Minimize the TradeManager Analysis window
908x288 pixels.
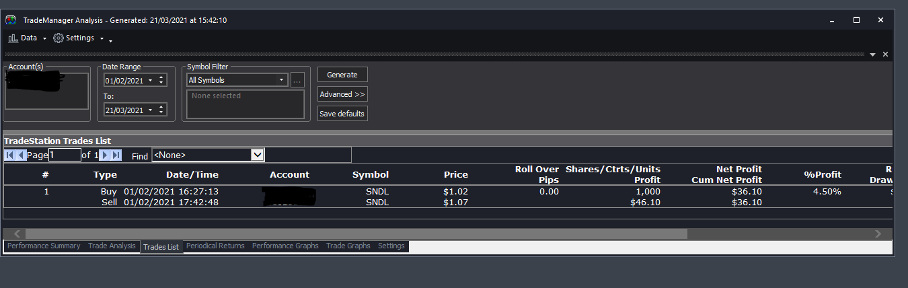pyautogui.click(x=832, y=20)
